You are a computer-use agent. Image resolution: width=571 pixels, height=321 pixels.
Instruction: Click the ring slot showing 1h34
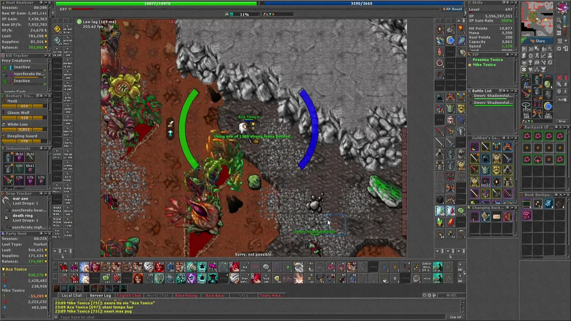[x=526, y=106]
